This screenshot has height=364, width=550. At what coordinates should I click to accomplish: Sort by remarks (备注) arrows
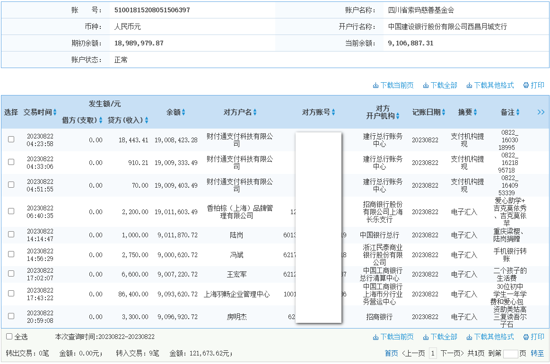click(518, 112)
